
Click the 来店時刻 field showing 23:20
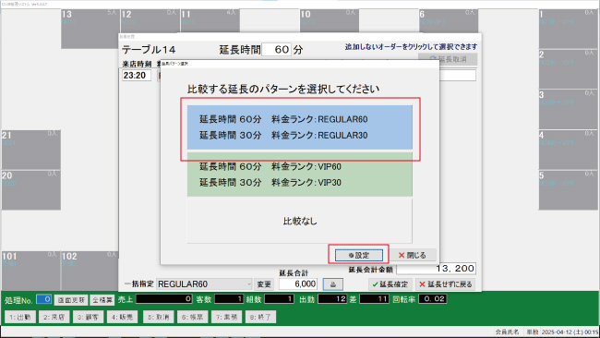point(137,75)
